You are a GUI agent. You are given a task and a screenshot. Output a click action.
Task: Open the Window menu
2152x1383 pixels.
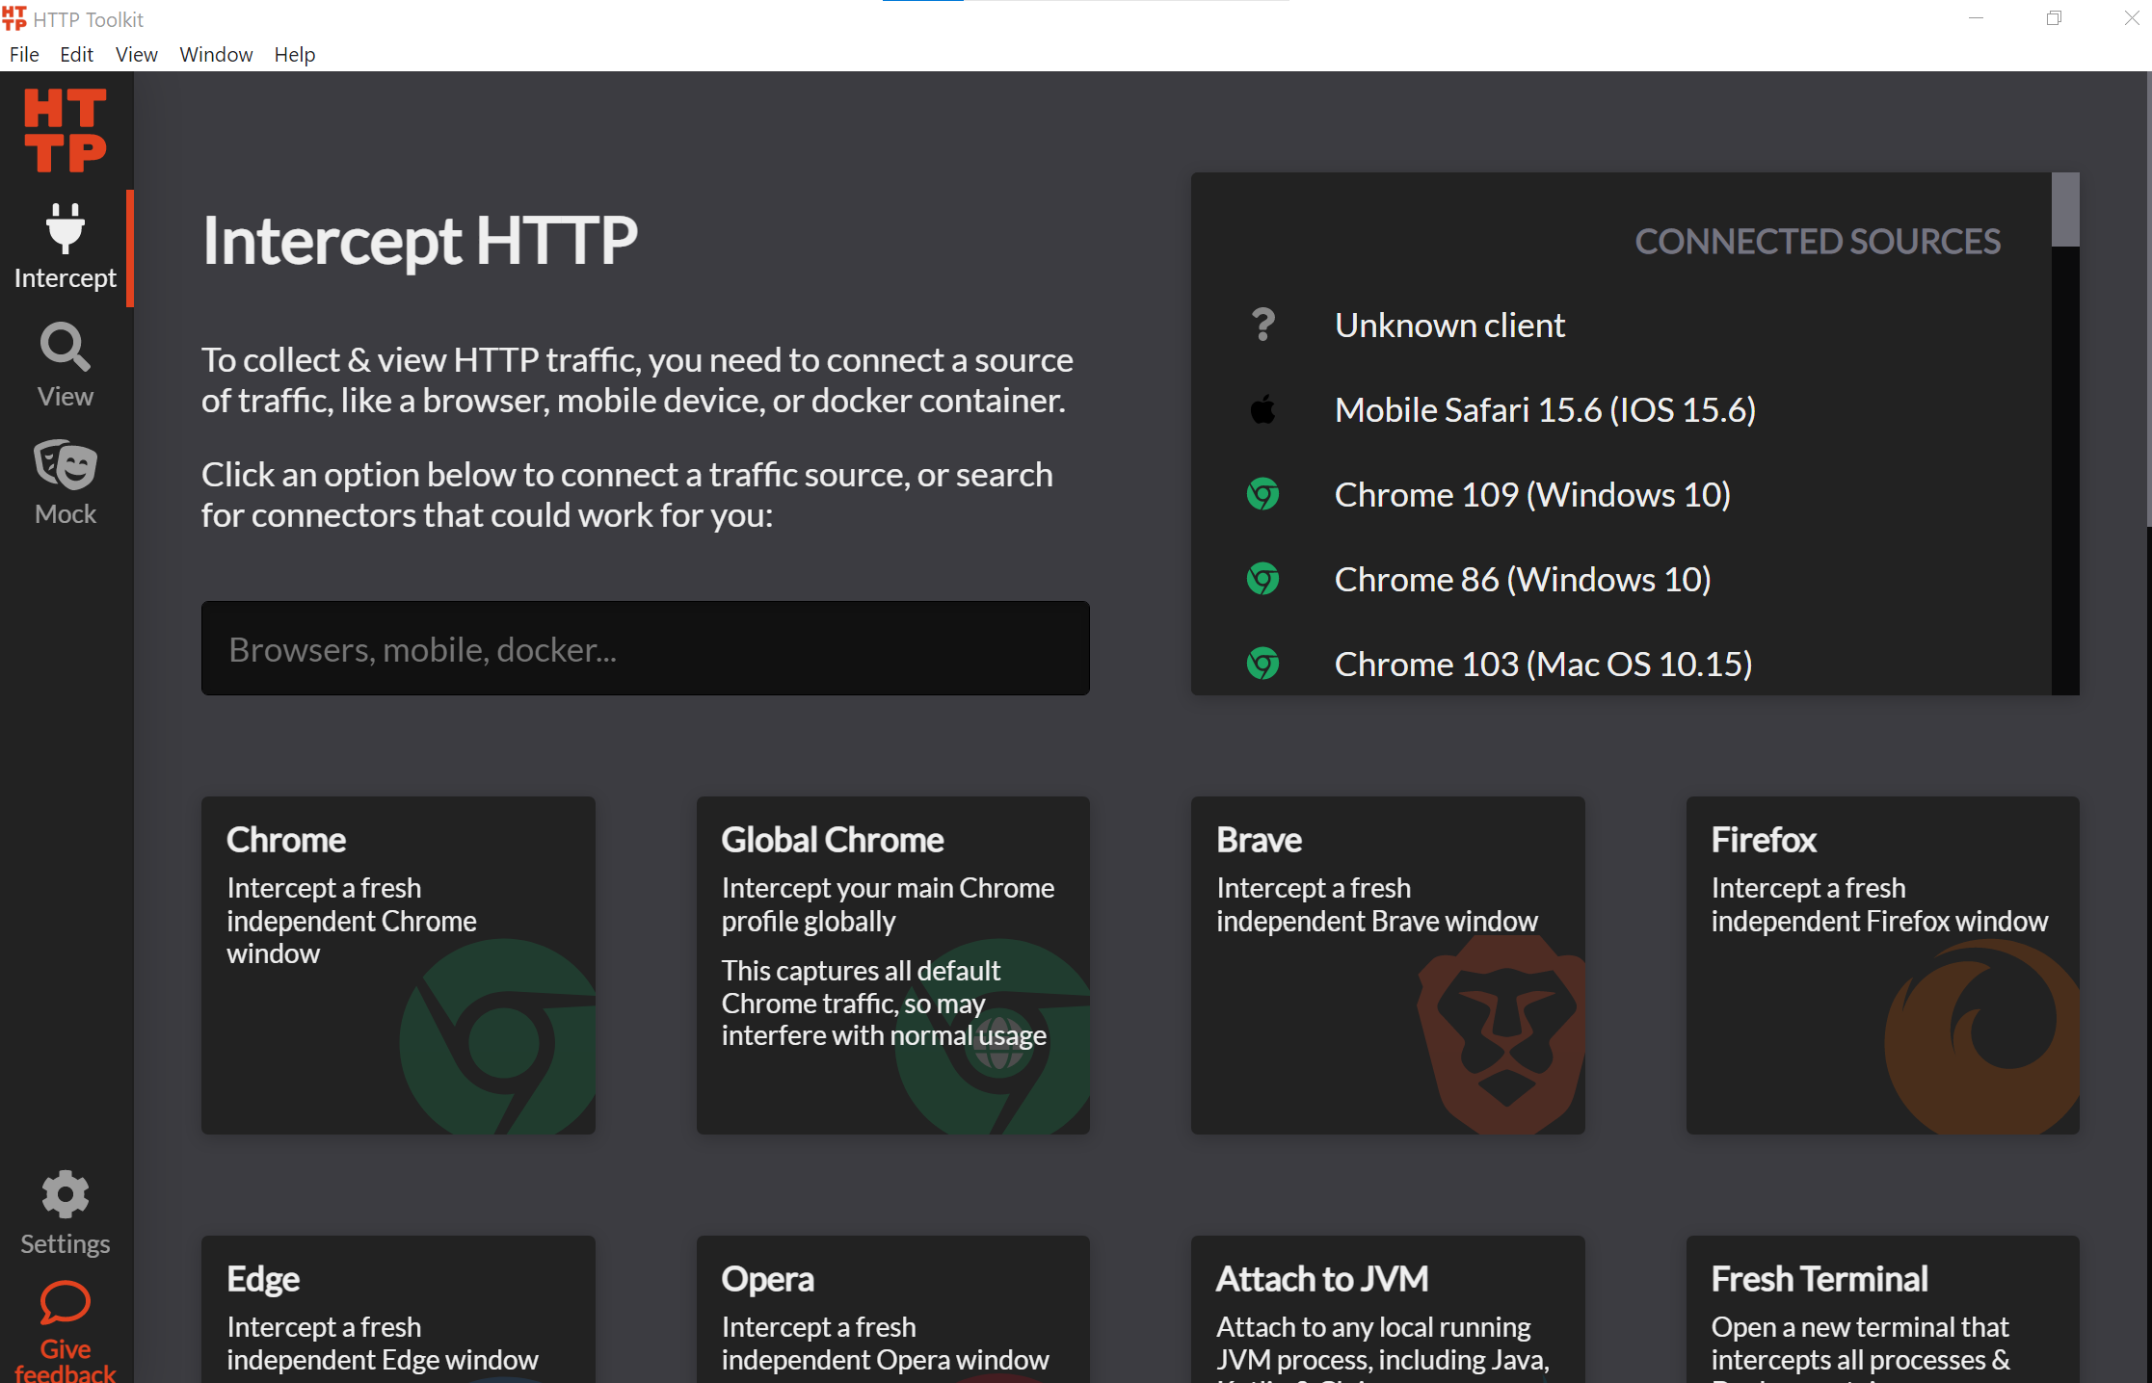pyautogui.click(x=216, y=55)
